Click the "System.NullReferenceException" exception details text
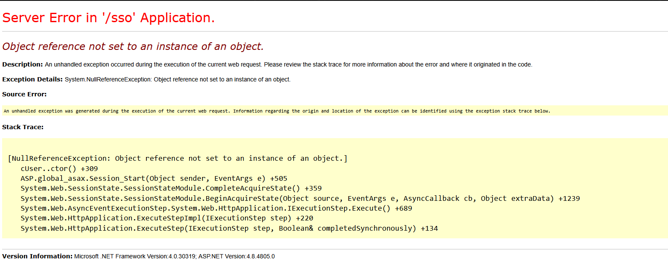Viewport: 668px width, 275px height. [178, 79]
